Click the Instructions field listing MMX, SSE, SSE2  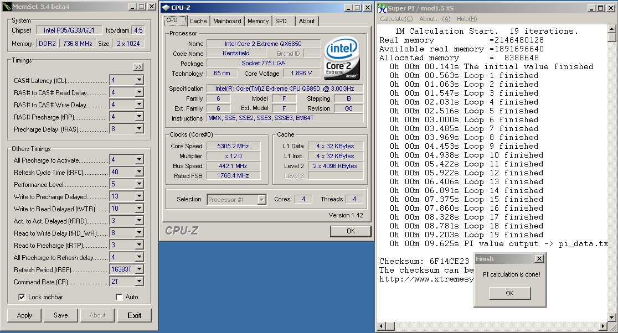pos(285,118)
